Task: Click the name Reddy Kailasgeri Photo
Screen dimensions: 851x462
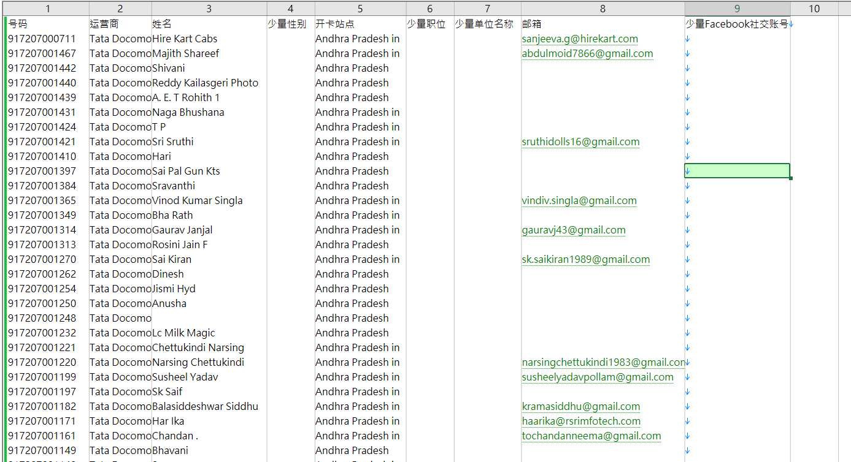Action: [x=205, y=83]
